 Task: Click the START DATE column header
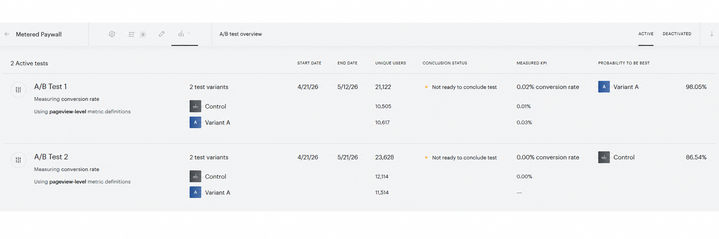309,63
